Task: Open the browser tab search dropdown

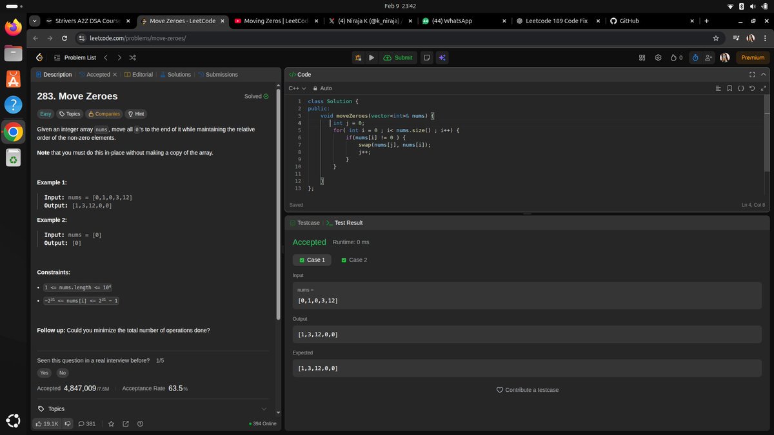Action: pyautogui.click(x=34, y=21)
